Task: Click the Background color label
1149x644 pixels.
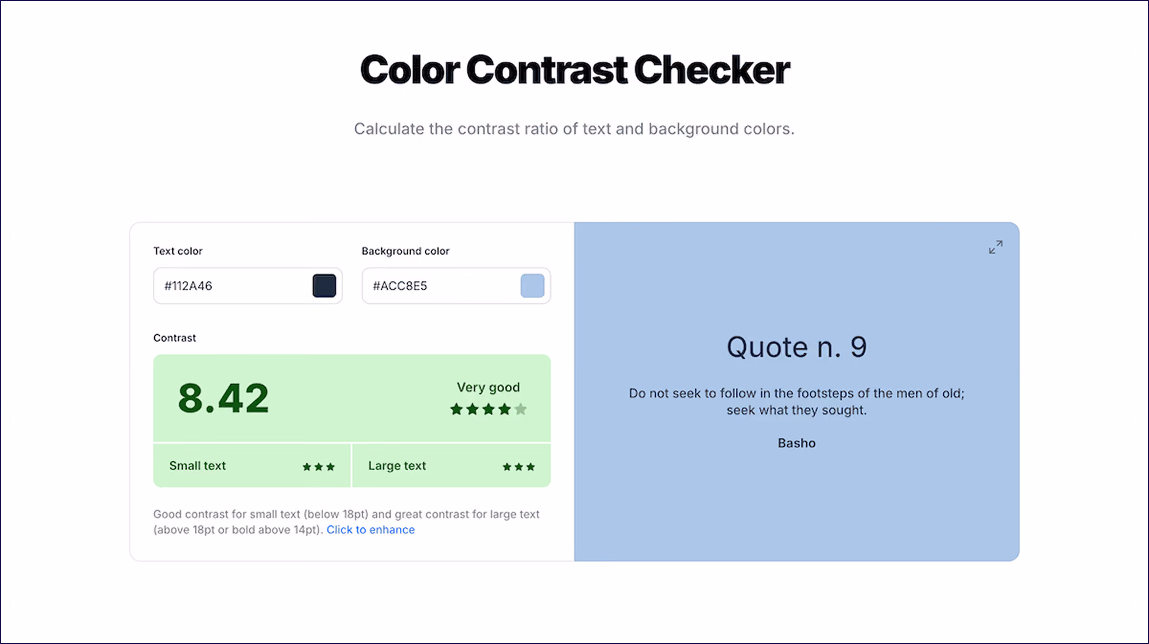Action: (x=406, y=251)
